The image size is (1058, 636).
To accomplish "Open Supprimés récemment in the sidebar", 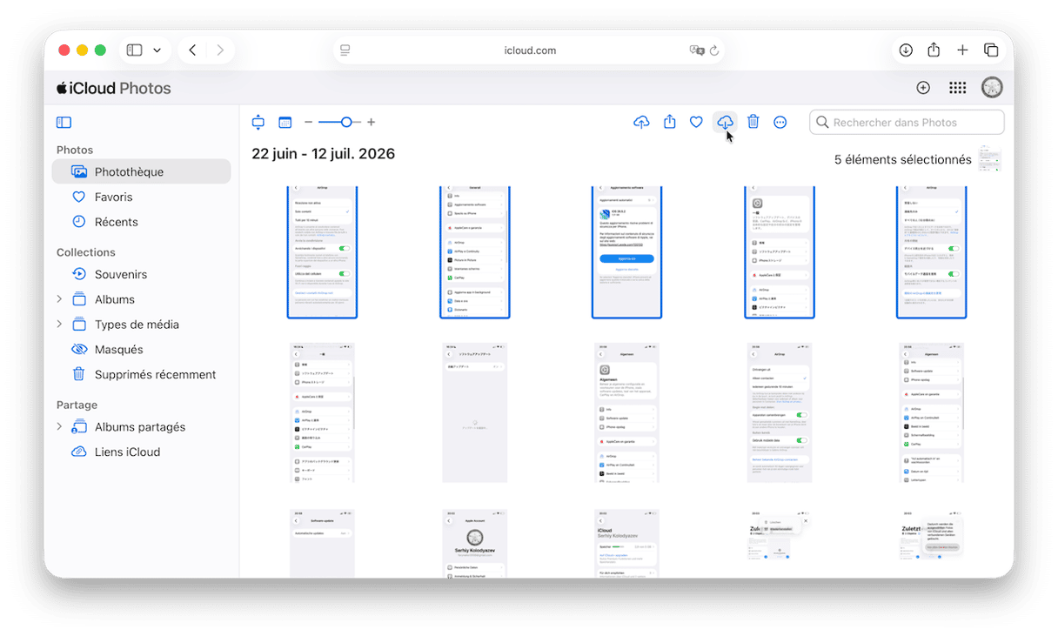I will coord(141,375).
